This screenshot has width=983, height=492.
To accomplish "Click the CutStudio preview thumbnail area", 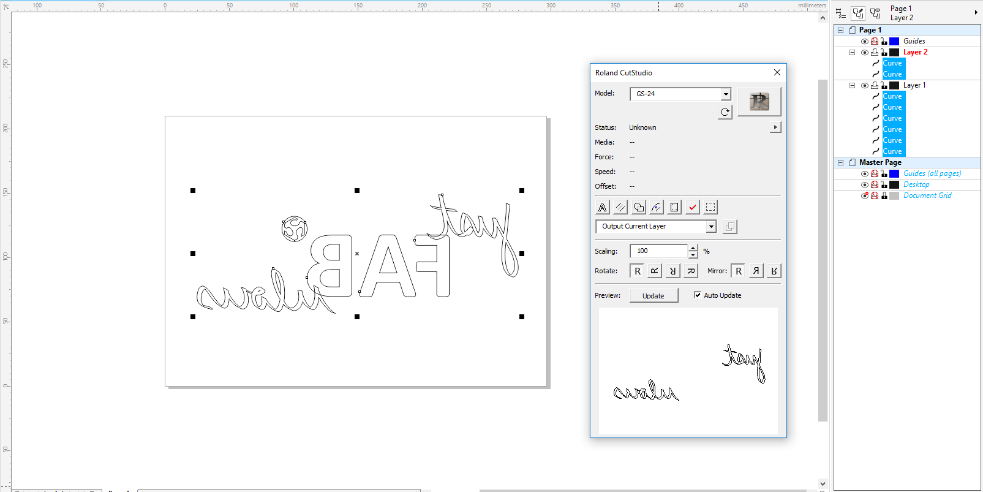I will [x=688, y=371].
